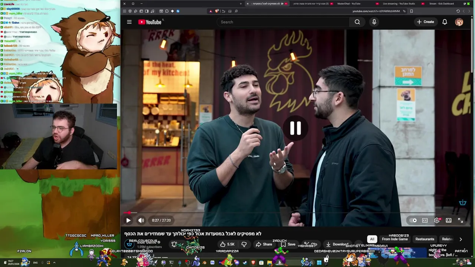The image size is (475, 267).
Task: Toggle closed captions CC
Action: 425,220
